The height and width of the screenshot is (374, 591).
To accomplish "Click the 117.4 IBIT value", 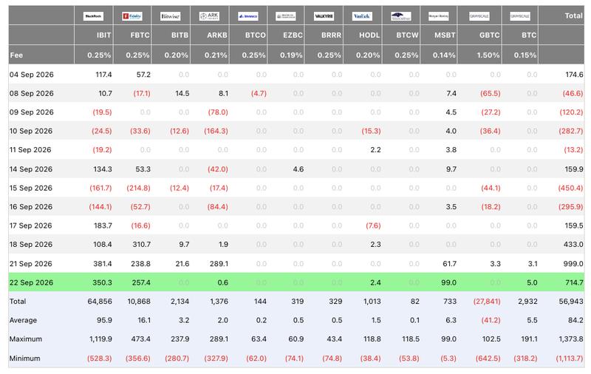I will [x=103, y=75].
